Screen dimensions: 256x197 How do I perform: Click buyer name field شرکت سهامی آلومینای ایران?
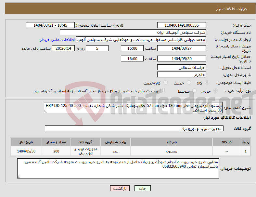tap(133, 32)
